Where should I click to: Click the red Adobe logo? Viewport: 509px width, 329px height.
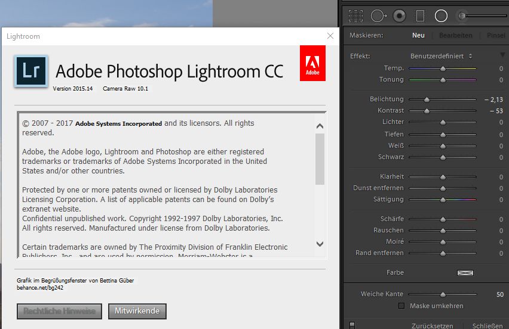point(312,63)
